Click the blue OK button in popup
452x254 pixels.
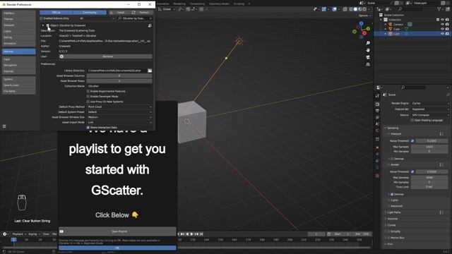pyautogui.click(x=117, y=248)
